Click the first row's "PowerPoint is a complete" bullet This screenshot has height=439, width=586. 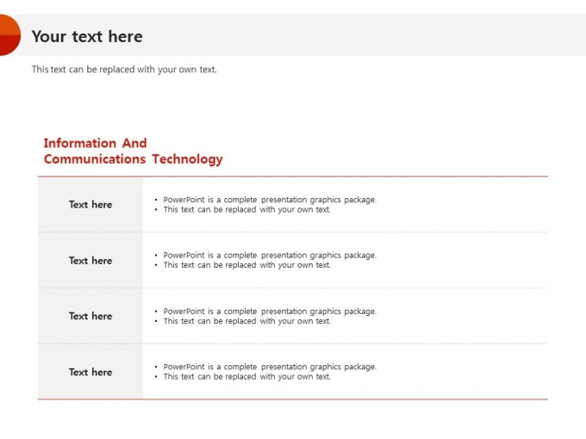pyautogui.click(x=269, y=200)
